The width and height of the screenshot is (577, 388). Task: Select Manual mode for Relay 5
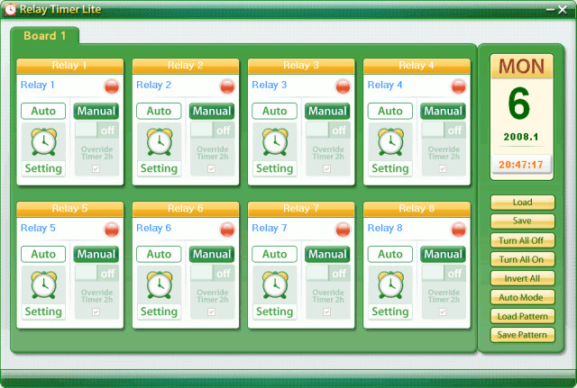96,254
